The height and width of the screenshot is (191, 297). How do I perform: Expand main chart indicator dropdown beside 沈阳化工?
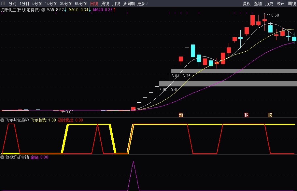43,10
